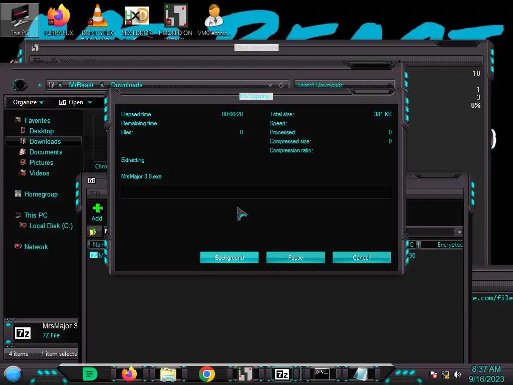Click the Open button with 7z icon

click(x=71, y=102)
